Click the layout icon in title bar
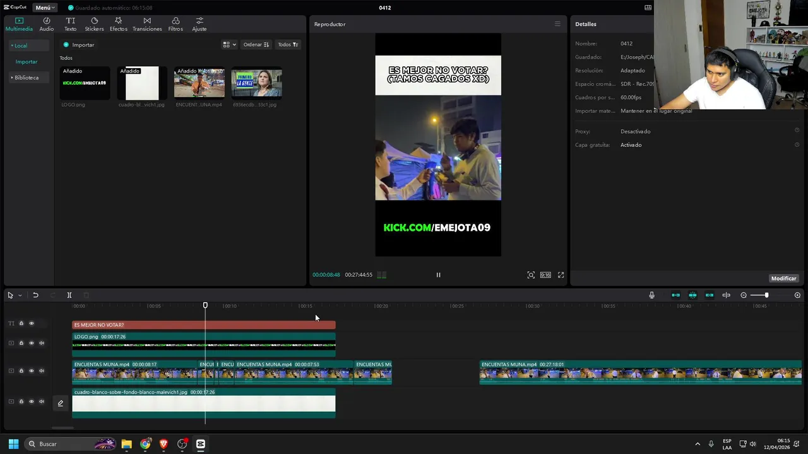The image size is (808, 454). pyautogui.click(x=648, y=8)
